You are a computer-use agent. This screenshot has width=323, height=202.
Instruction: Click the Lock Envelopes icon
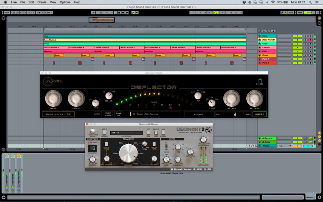273,31
